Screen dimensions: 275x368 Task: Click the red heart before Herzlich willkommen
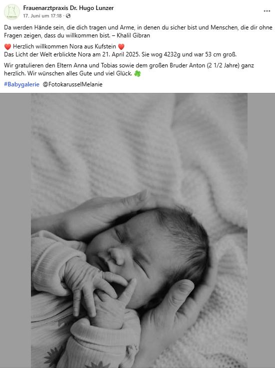tap(7, 47)
